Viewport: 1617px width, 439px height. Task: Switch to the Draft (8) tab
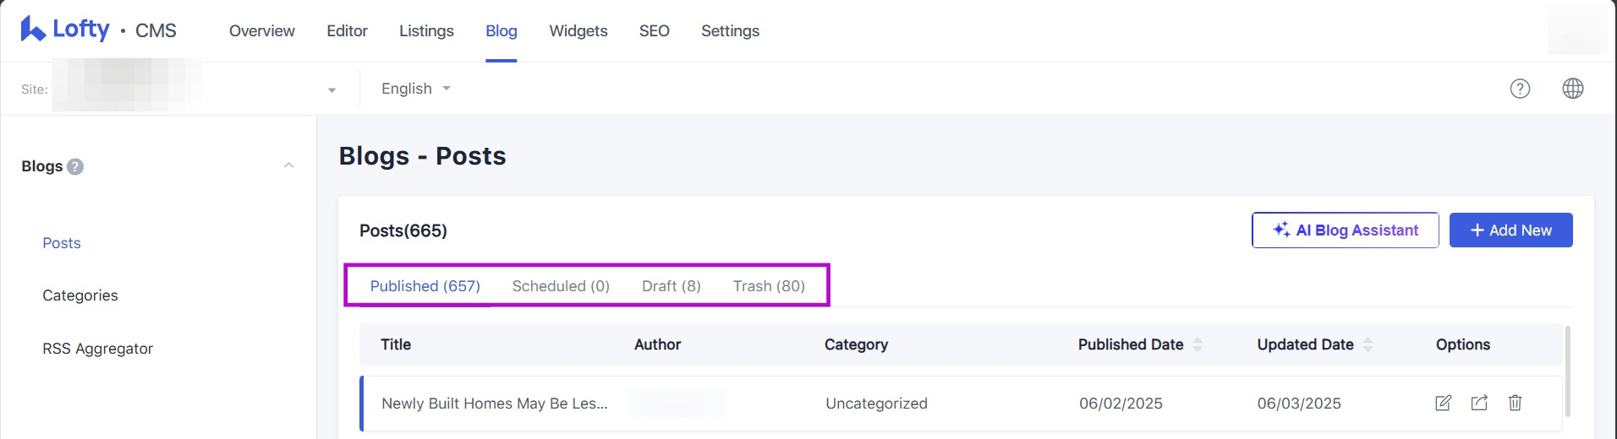[671, 286]
